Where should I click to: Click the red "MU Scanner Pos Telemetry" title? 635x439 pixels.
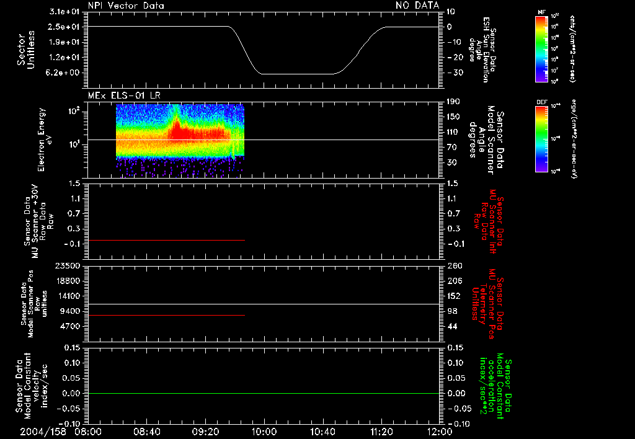488,304
